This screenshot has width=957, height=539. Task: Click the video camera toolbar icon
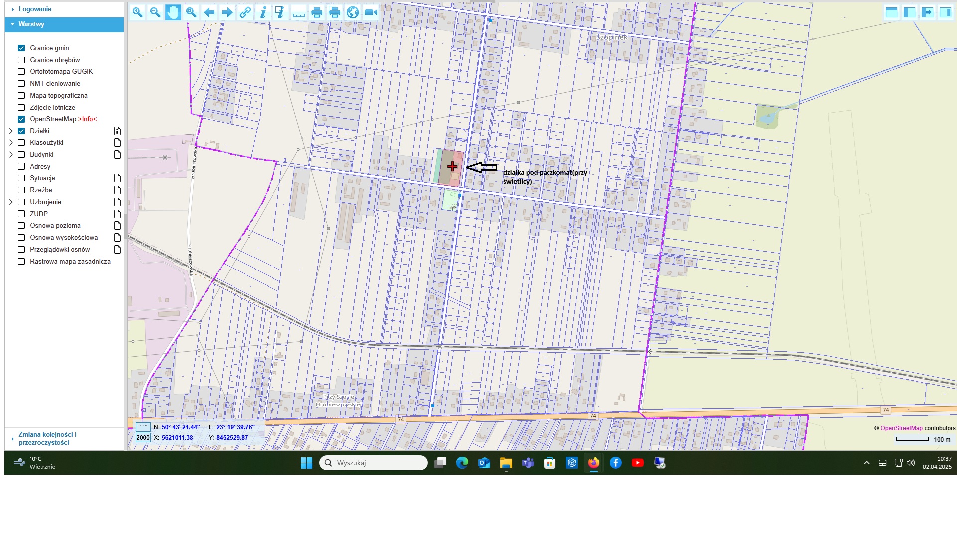pyautogui.click(x=371, y=13)
